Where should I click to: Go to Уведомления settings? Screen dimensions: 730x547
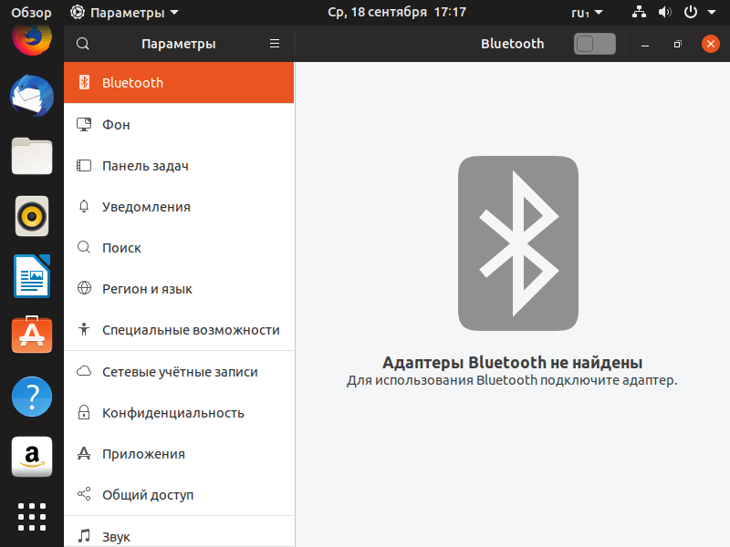pyautogui.click(x=179, y=207)
